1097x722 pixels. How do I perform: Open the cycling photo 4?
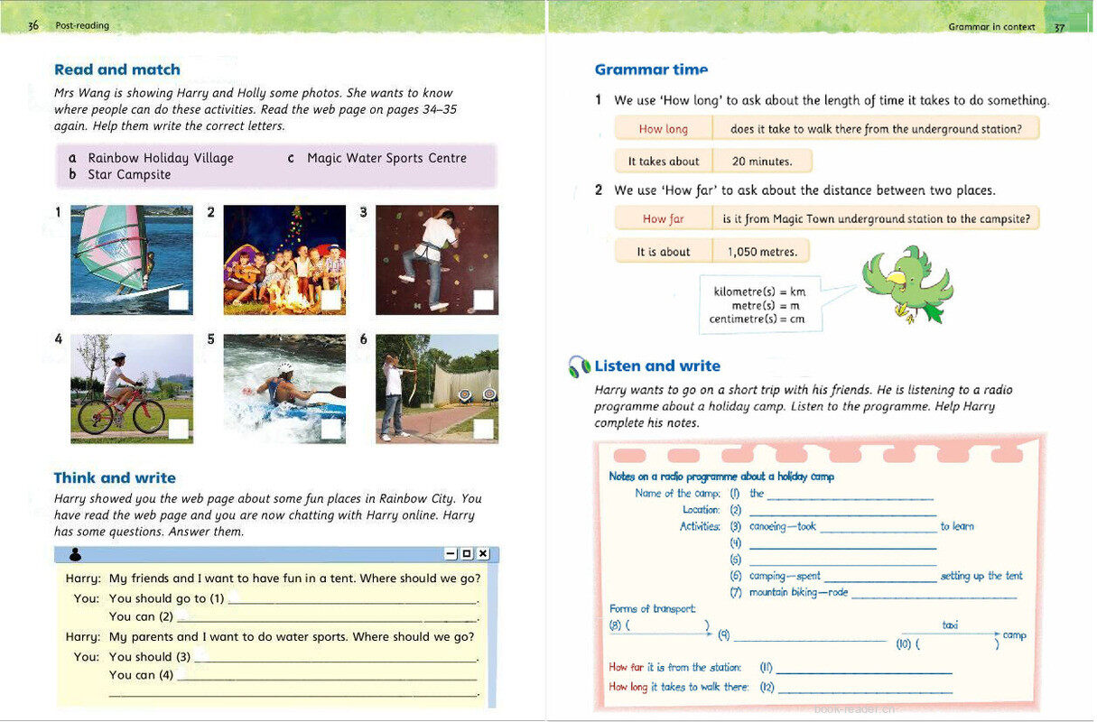(x=132, y=388)
